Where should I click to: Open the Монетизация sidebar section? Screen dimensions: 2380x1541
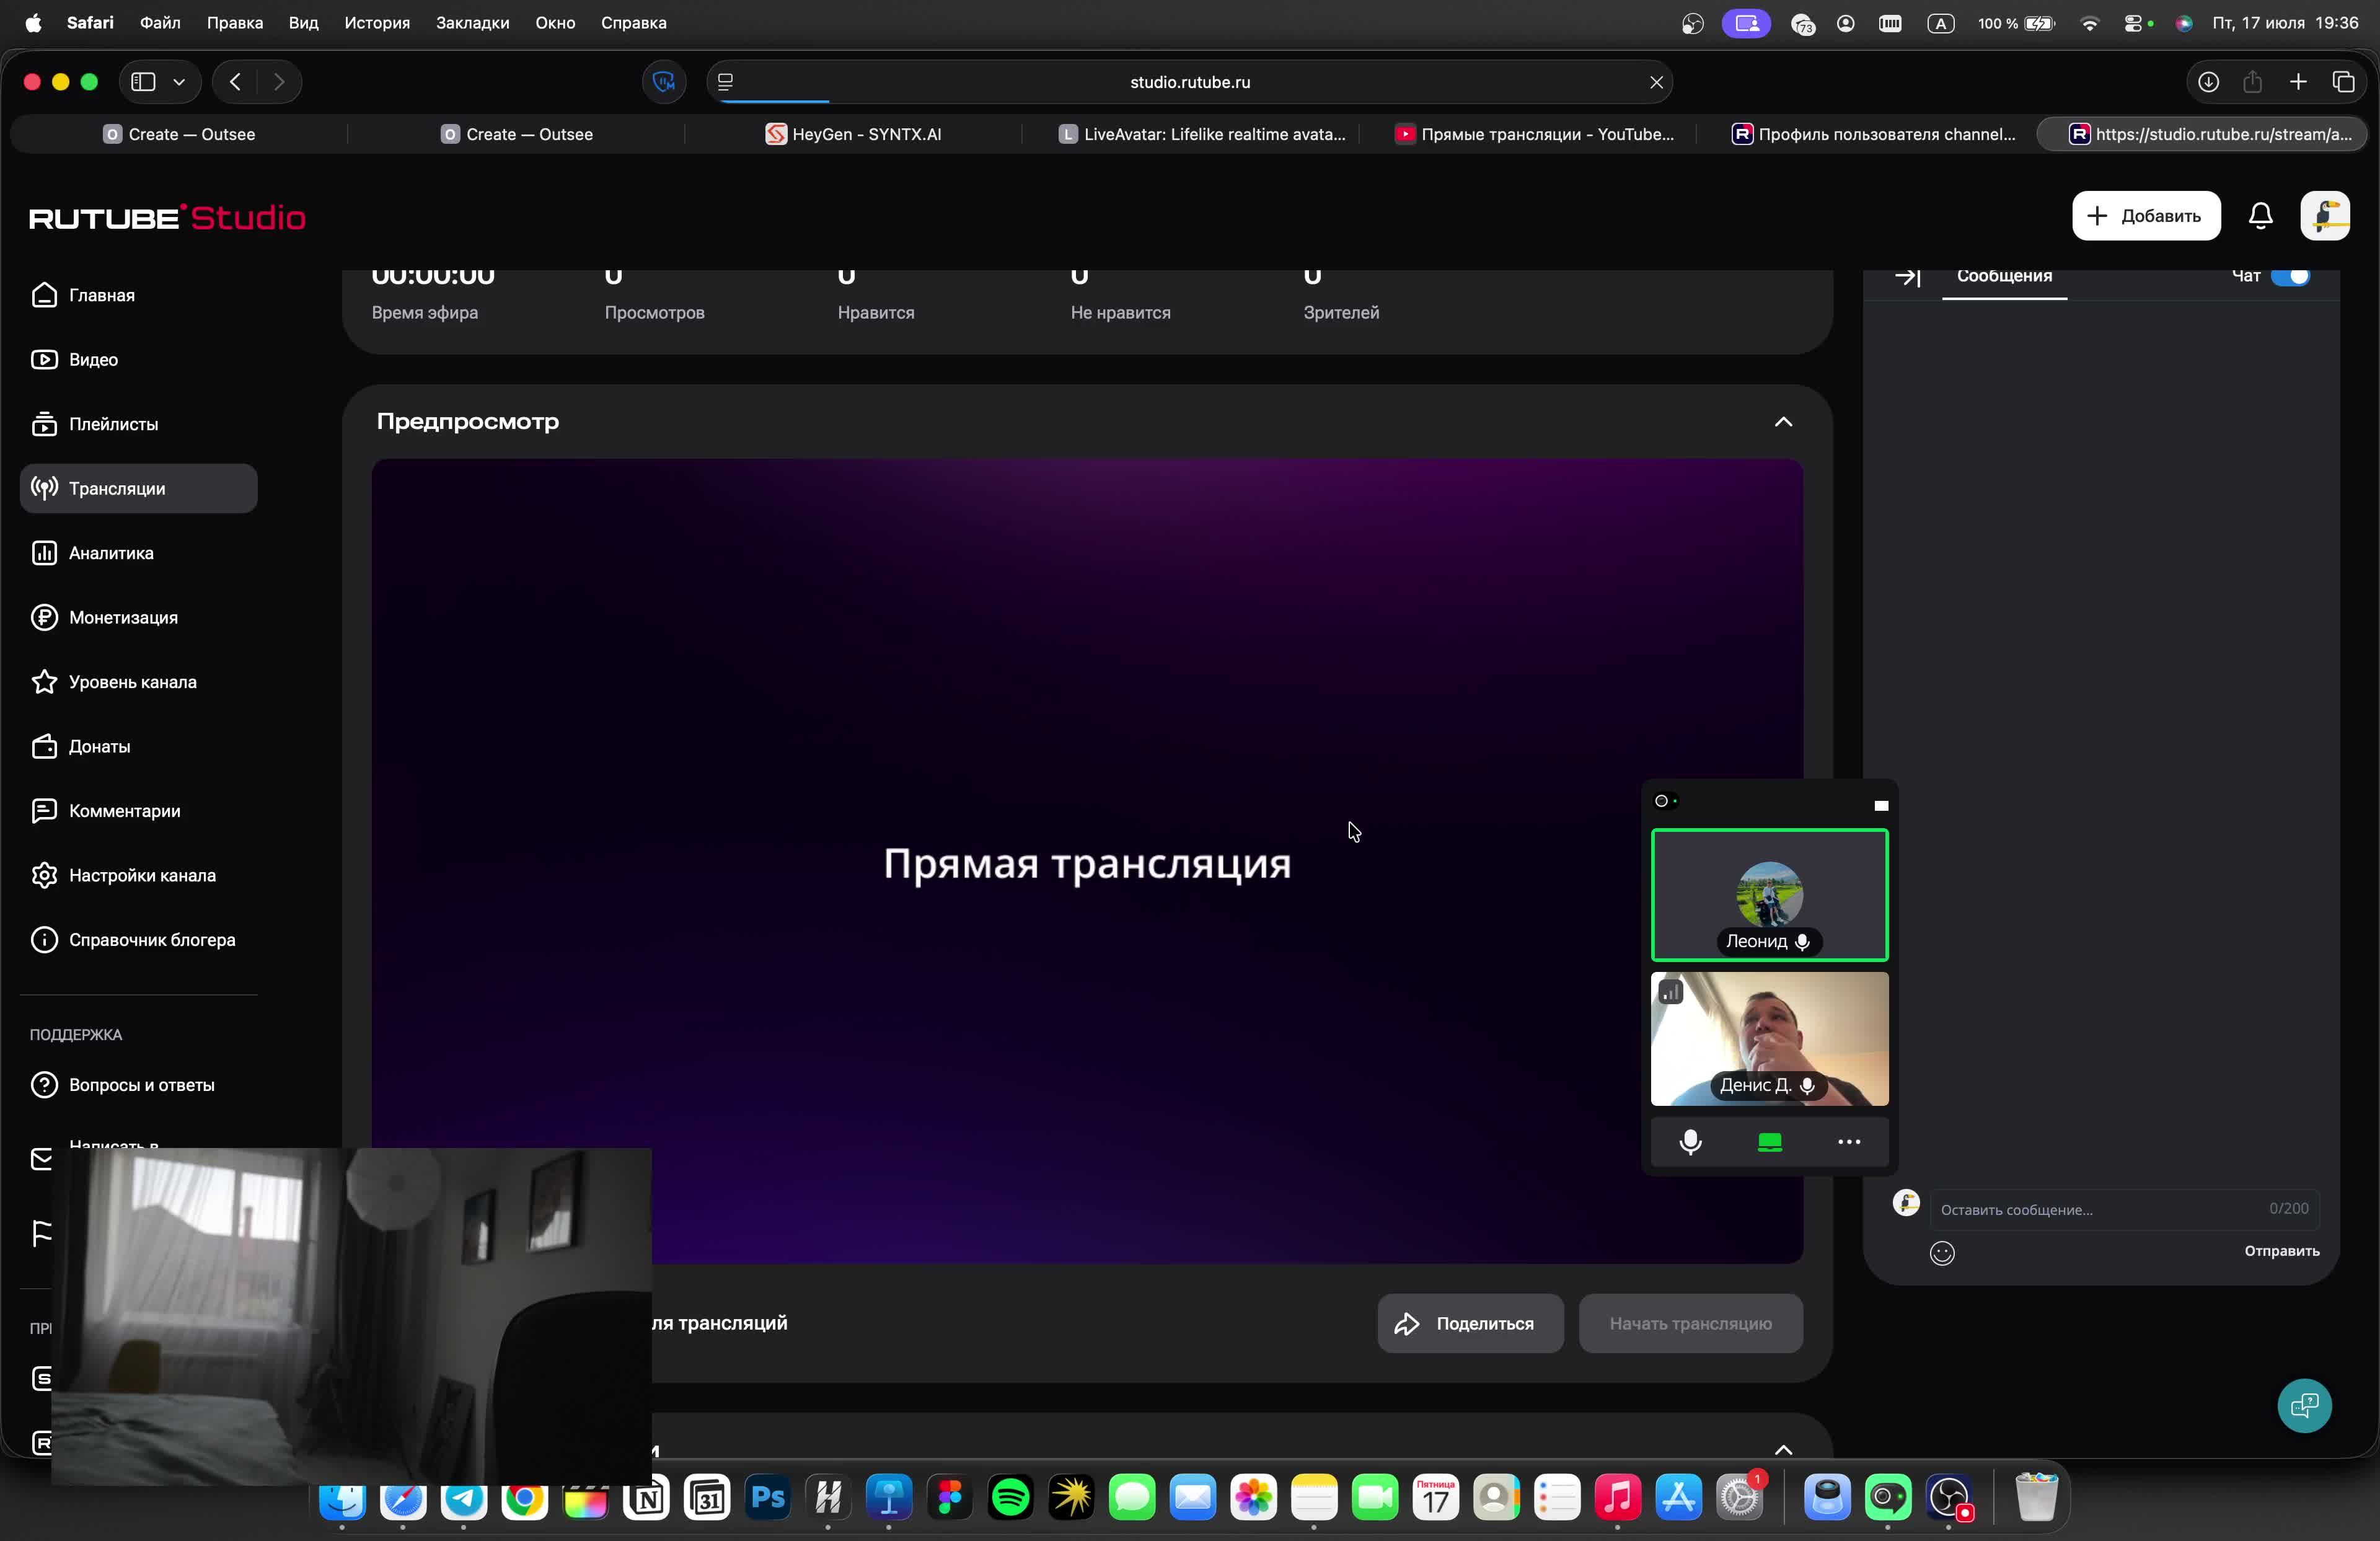138,617
